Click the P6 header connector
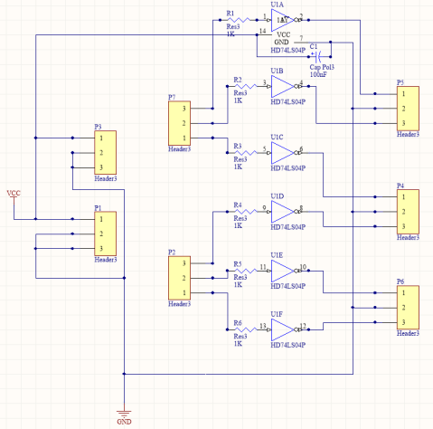433x429 pixels. point(408,307)
